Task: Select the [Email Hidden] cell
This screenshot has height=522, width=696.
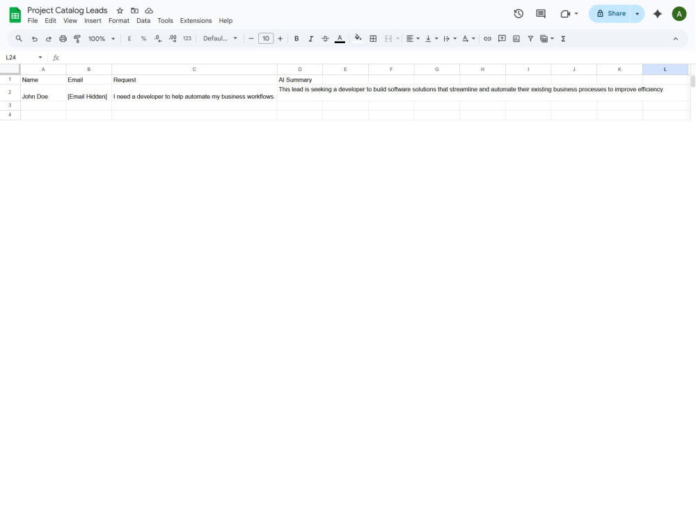Action: pos(89,93)
